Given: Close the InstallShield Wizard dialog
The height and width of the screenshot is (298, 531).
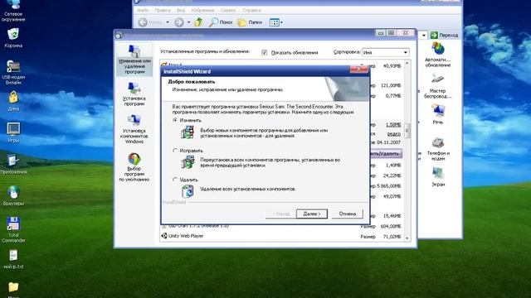Looking at the screenshot, I should coord(358,70).
